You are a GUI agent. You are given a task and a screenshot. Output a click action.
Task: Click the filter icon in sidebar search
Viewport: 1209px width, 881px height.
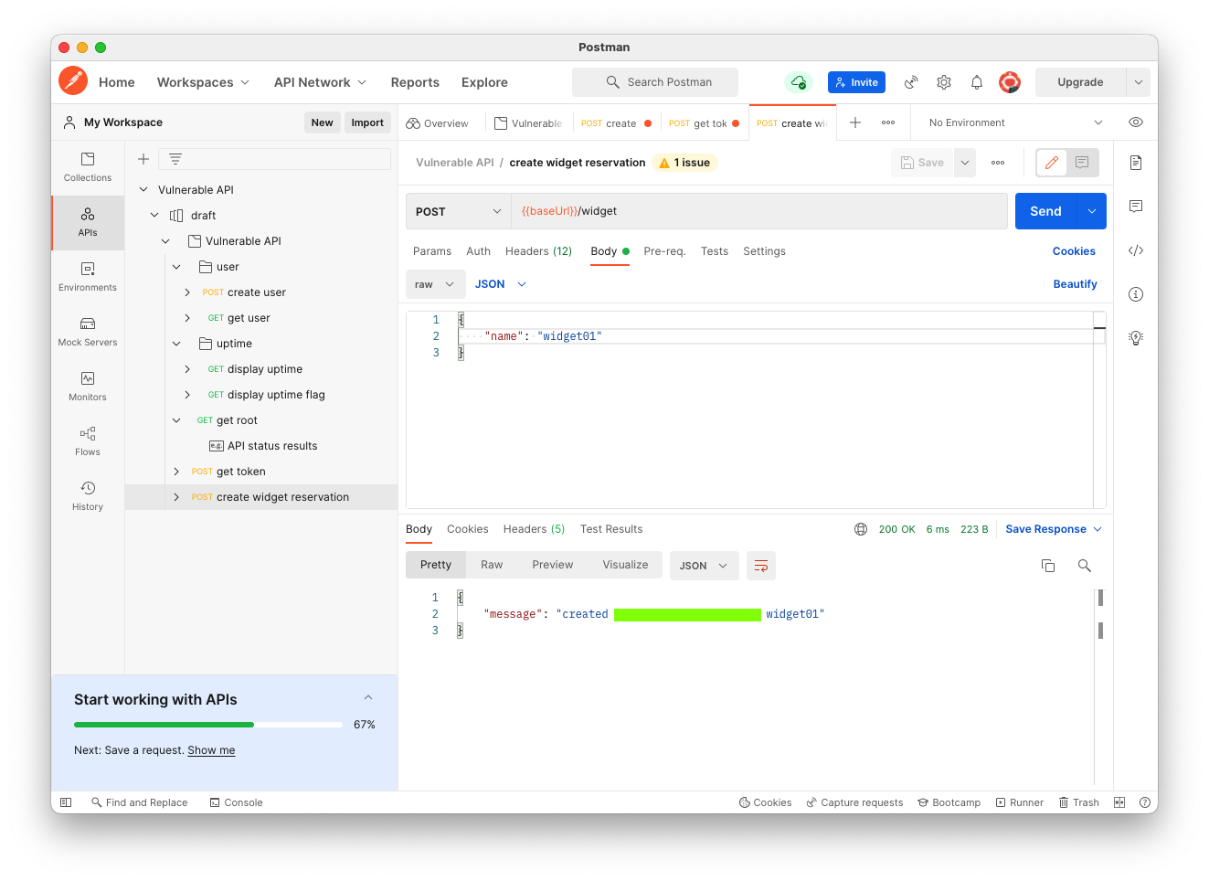(x=175, y=159)
